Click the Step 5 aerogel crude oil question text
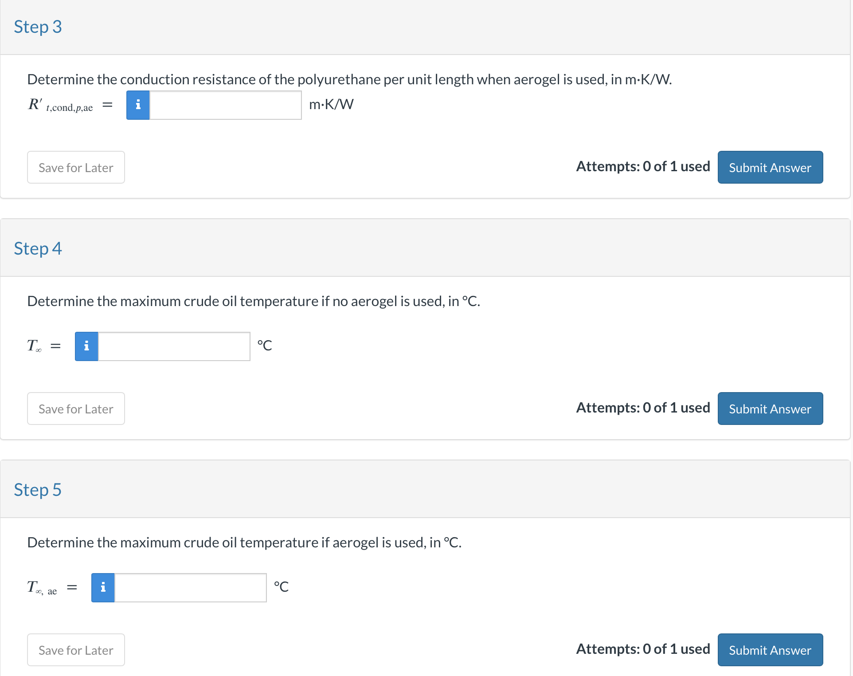 pos(244,542)
